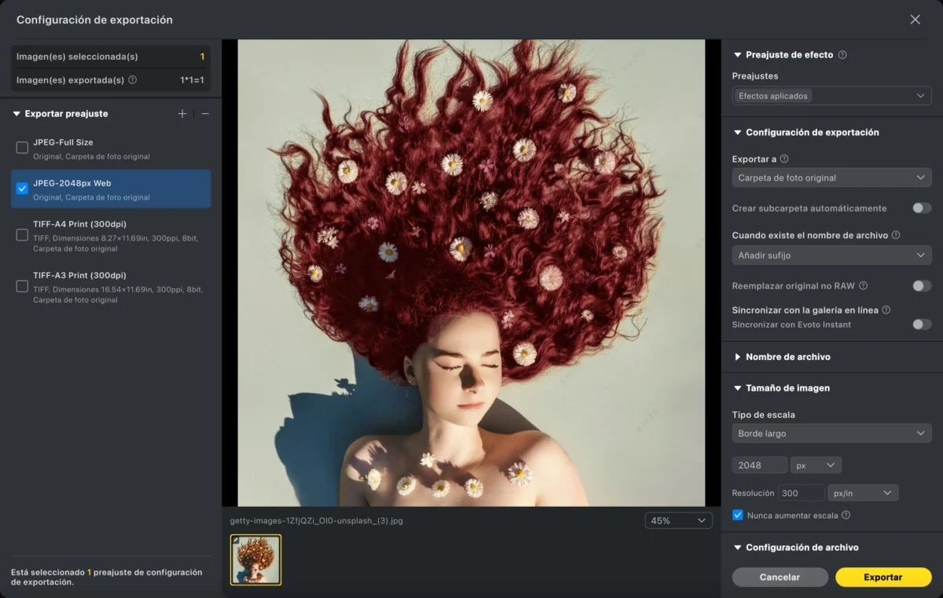Expand the Nombre de archivo section
The height and width of the screenshot is (598, 943).
click(737, 357)
